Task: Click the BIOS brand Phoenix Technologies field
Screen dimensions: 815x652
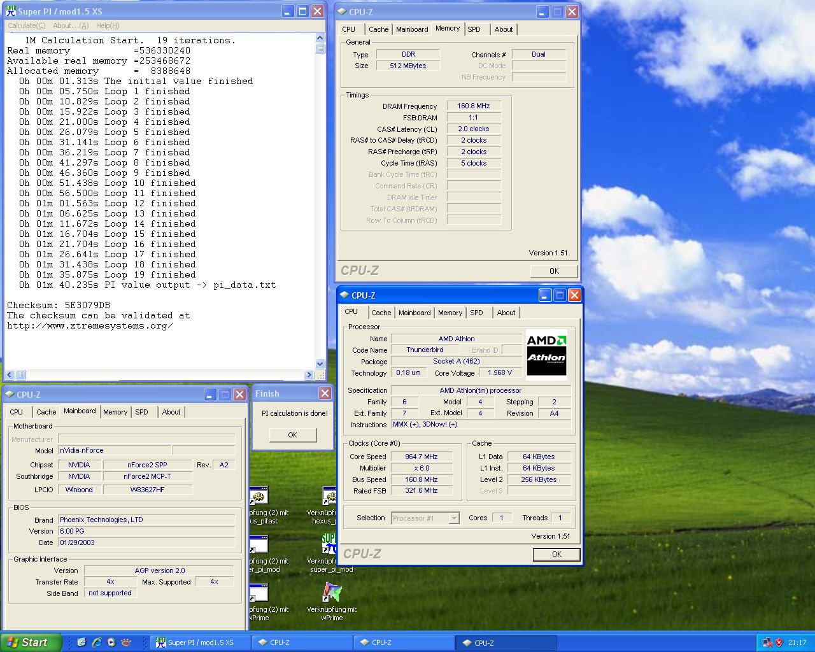Action: tap(146, 520)
